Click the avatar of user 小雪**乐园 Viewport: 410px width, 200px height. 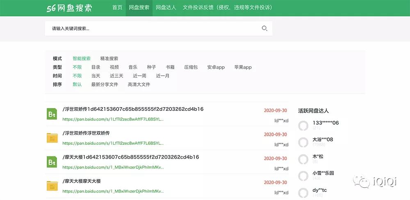(303, 176)
